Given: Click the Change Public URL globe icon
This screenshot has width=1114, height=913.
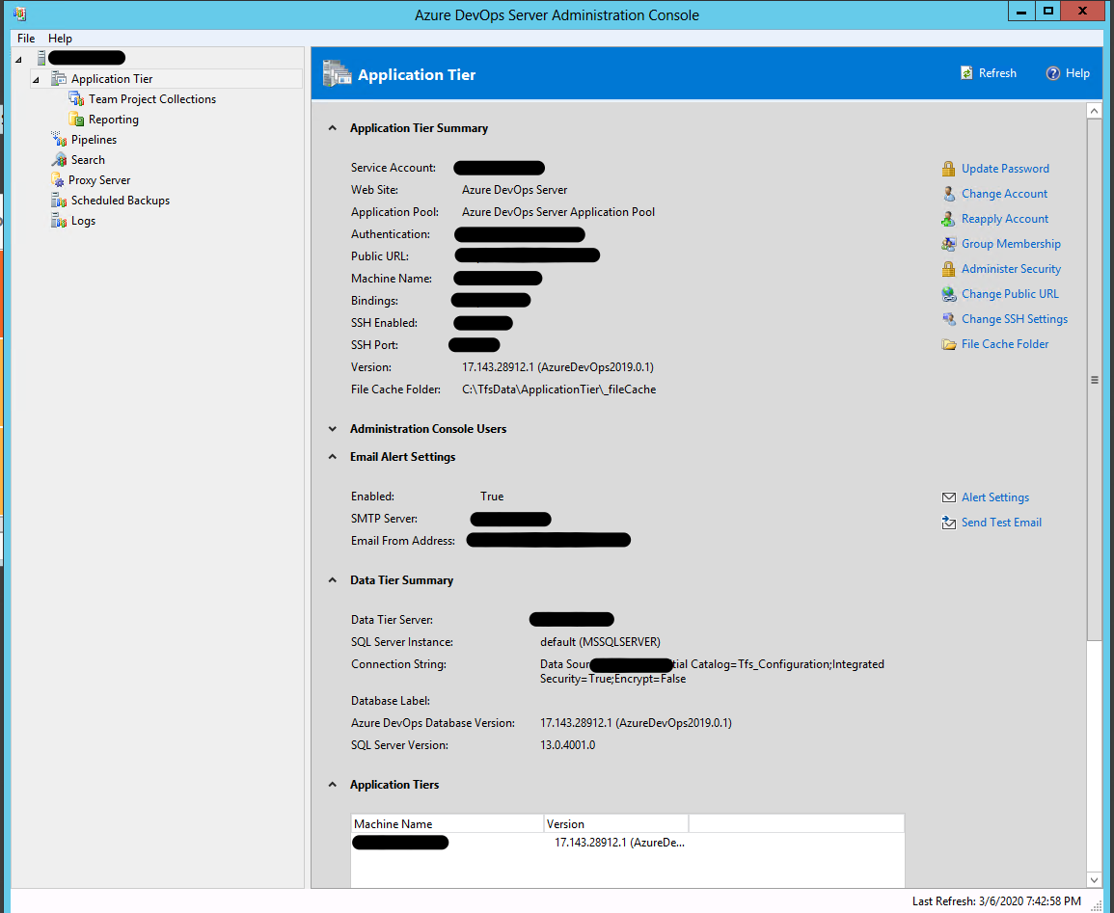Looking at the screenshot, I should [x=949, y=294].
